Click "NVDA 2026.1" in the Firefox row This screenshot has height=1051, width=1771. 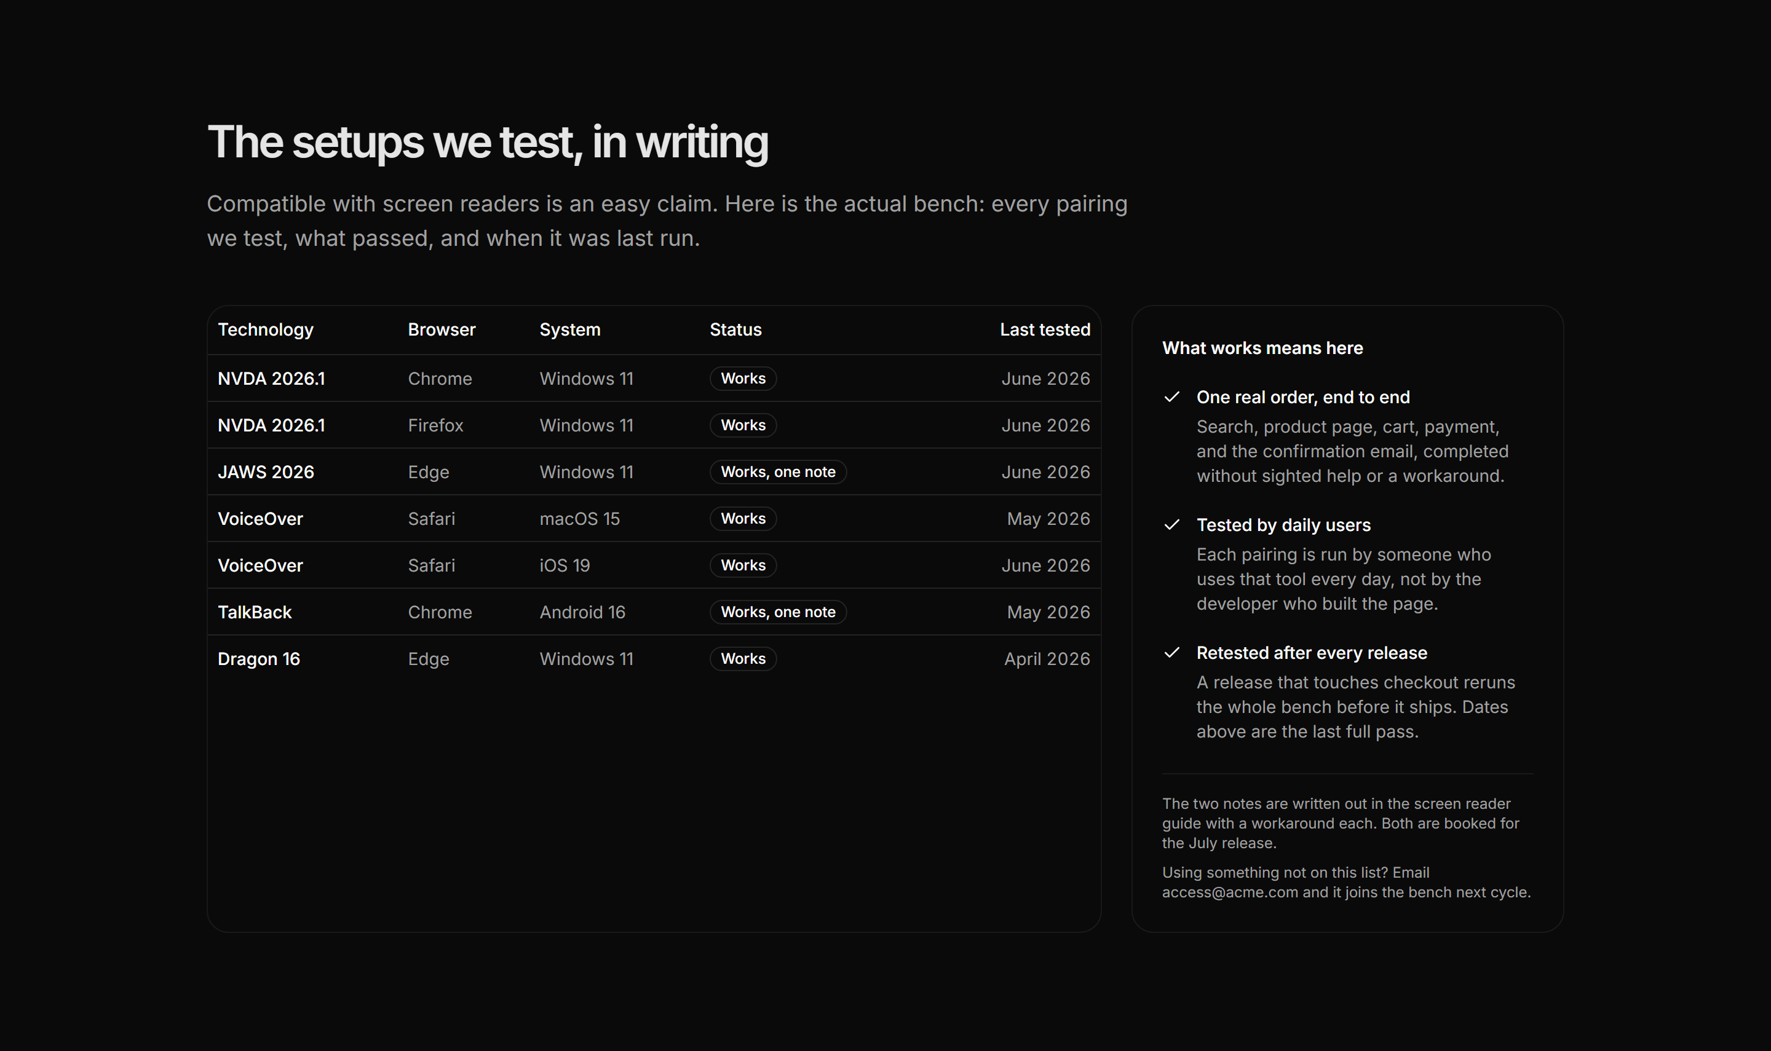[x=271, y=426]
